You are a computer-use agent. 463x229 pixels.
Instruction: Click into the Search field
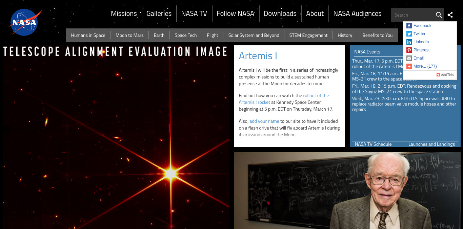pyautogui.click(x=413, y=15)
